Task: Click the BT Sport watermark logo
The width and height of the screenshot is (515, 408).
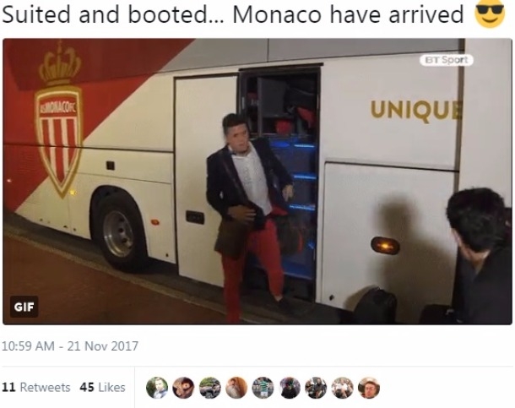Action: coord(447,60)
